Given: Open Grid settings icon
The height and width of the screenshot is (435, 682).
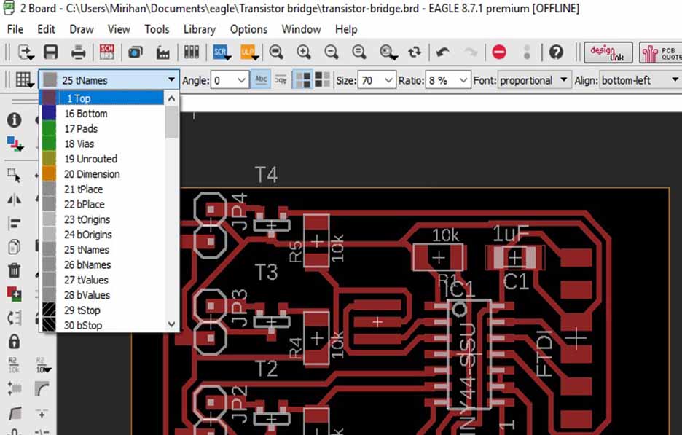Looking at the screenshot, I should pyautogui.click(x=23, y=80).
